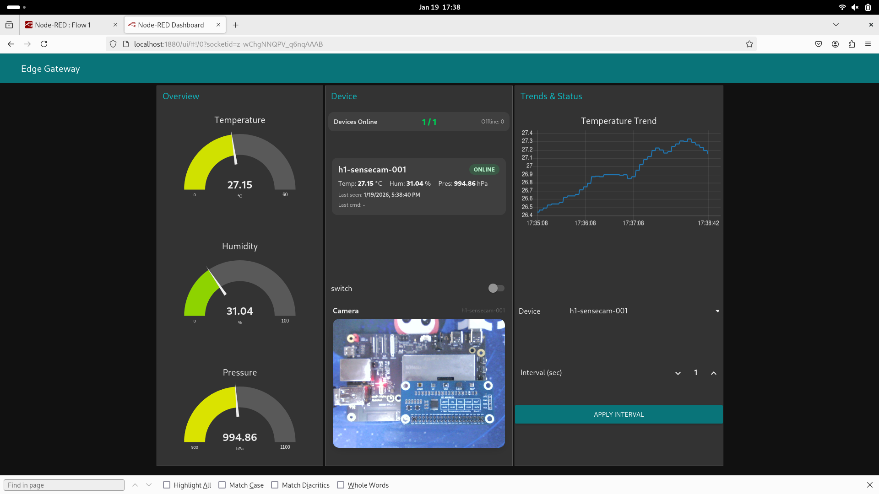This screenshot has height=494, width=879.
Task: Click the new tab plus icon
Action: (x=235, y=25)
